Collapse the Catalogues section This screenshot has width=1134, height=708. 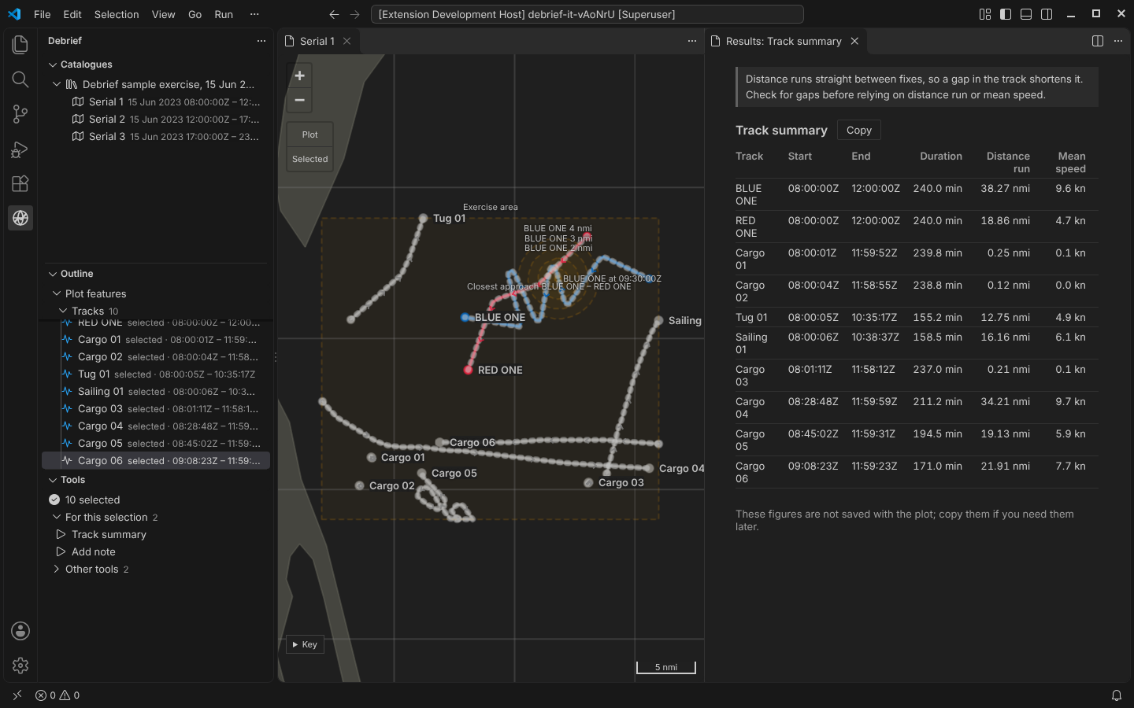[53, 65]
